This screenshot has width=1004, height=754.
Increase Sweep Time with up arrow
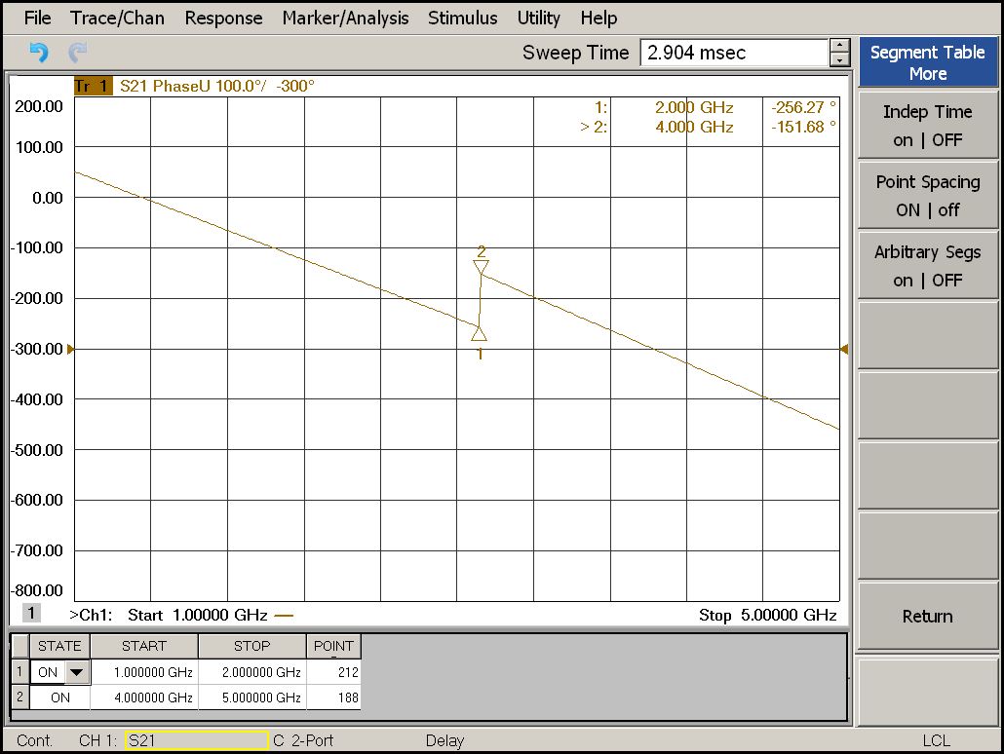pos(839,46)
